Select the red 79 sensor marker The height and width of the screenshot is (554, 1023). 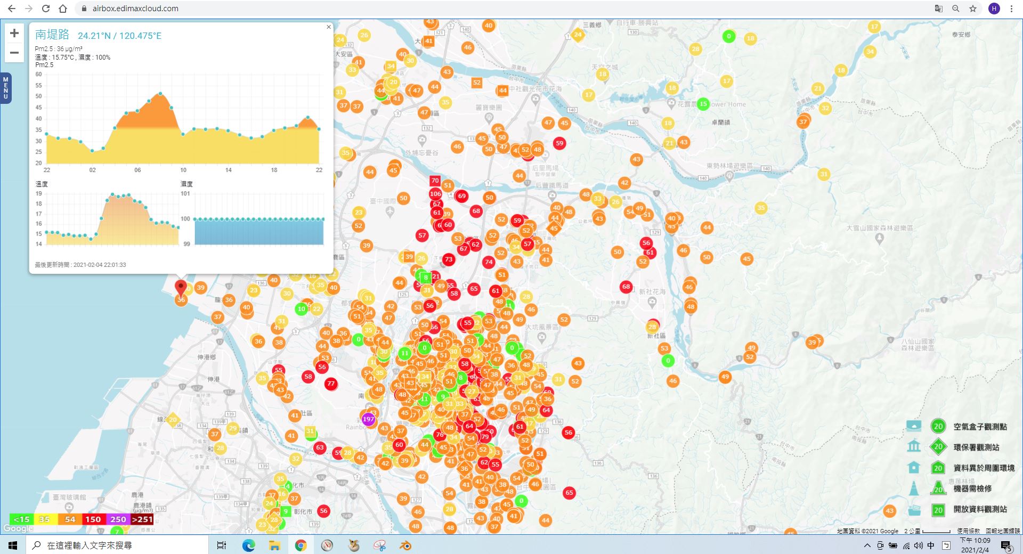click(485, 437)
